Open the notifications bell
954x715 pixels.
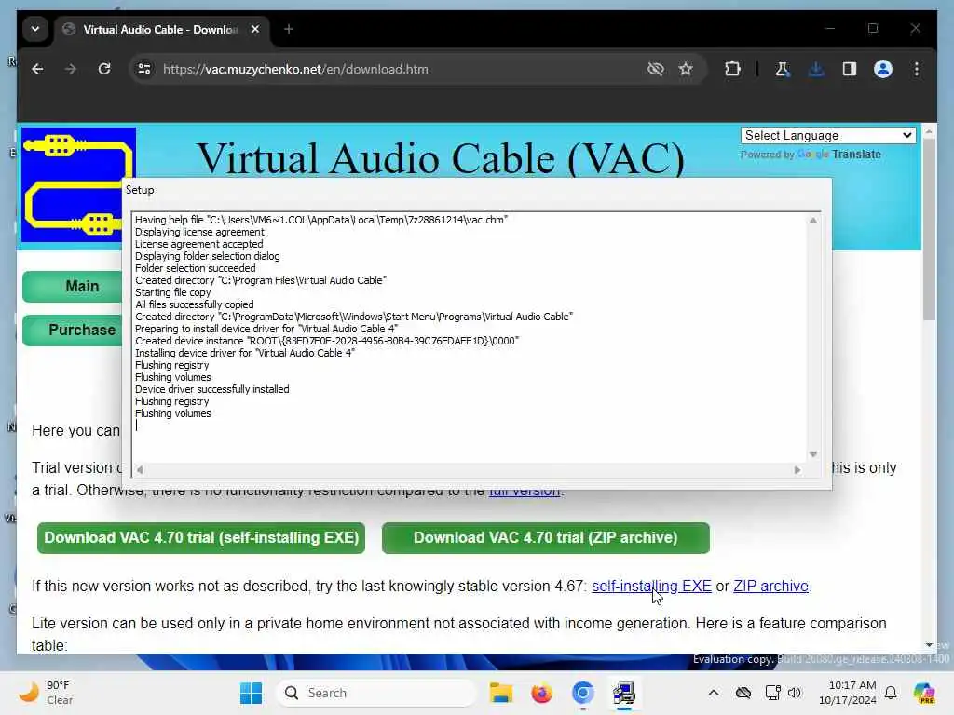coord(891,693)
